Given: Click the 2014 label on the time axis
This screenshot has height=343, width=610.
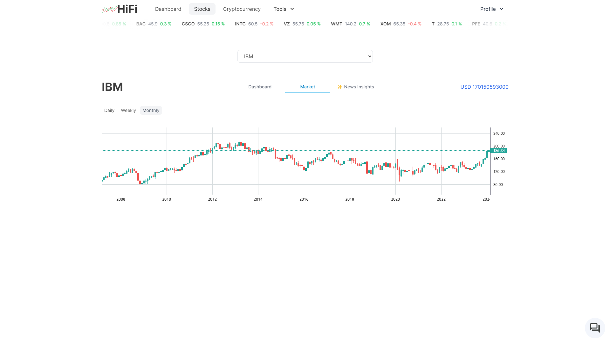Looking at the screenshot, I should [x=258, y=199].
